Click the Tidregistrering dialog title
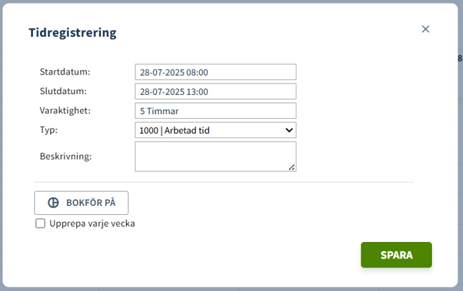463x291 pixels. click(72, 32)
